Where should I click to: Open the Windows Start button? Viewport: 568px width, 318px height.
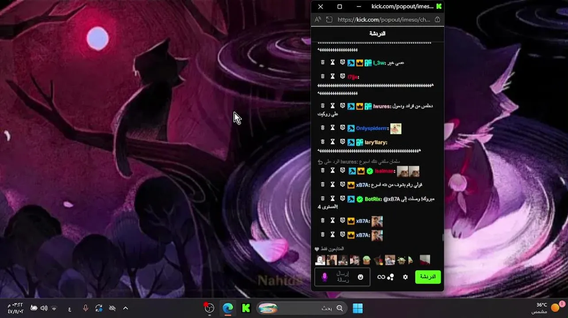pos(358,308)
